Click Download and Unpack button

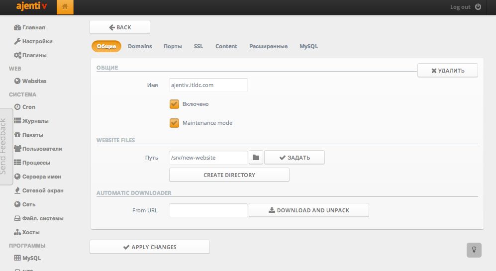point(309,210)
